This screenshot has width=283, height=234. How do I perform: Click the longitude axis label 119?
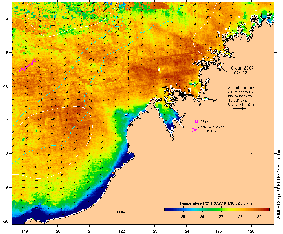(x=25, y=231)
